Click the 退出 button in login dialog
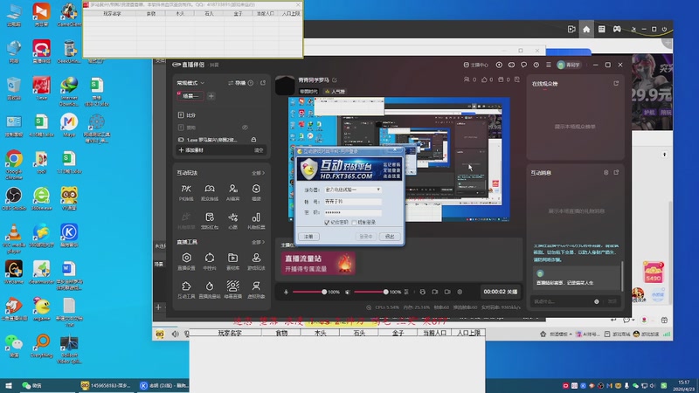The image size is (699, 393). (x=390, y=236)
